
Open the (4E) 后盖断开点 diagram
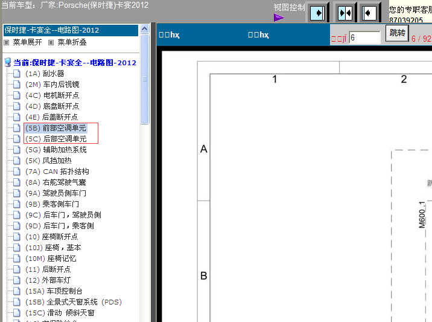pos(51,117)
